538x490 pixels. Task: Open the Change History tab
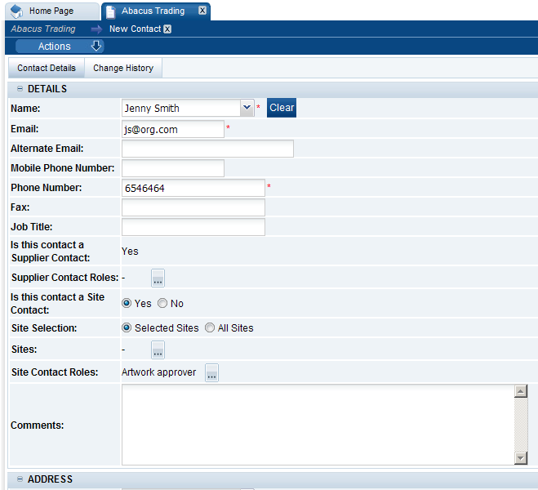tap(123, 68)
